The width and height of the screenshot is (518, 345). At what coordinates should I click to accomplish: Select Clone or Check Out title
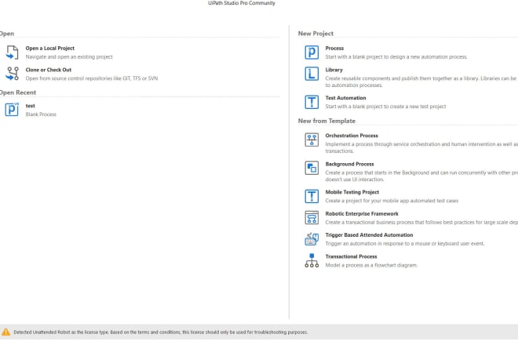tap(48, 70)
